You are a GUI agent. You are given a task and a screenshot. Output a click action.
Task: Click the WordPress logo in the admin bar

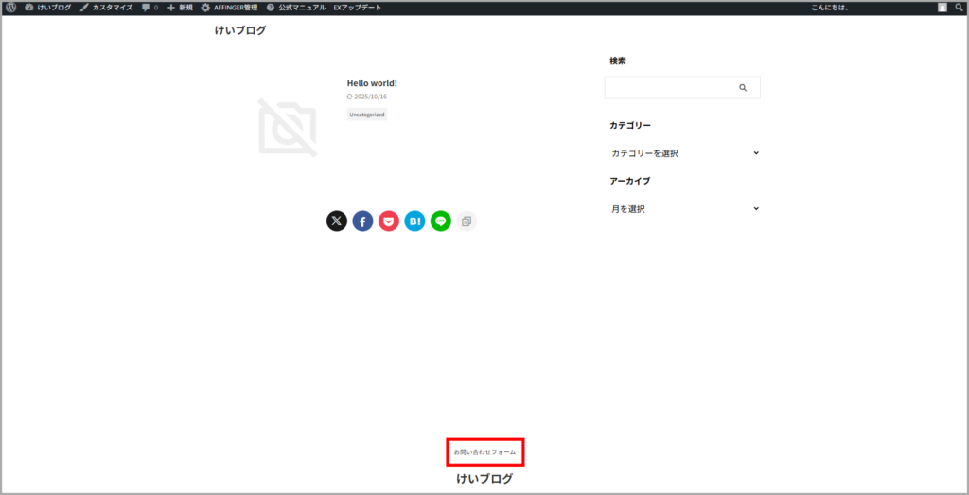[10, 8]
